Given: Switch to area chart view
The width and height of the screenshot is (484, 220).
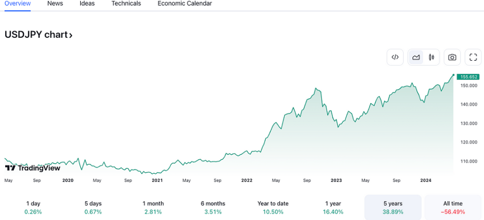Looking at the screenshot, I should 416,57.
